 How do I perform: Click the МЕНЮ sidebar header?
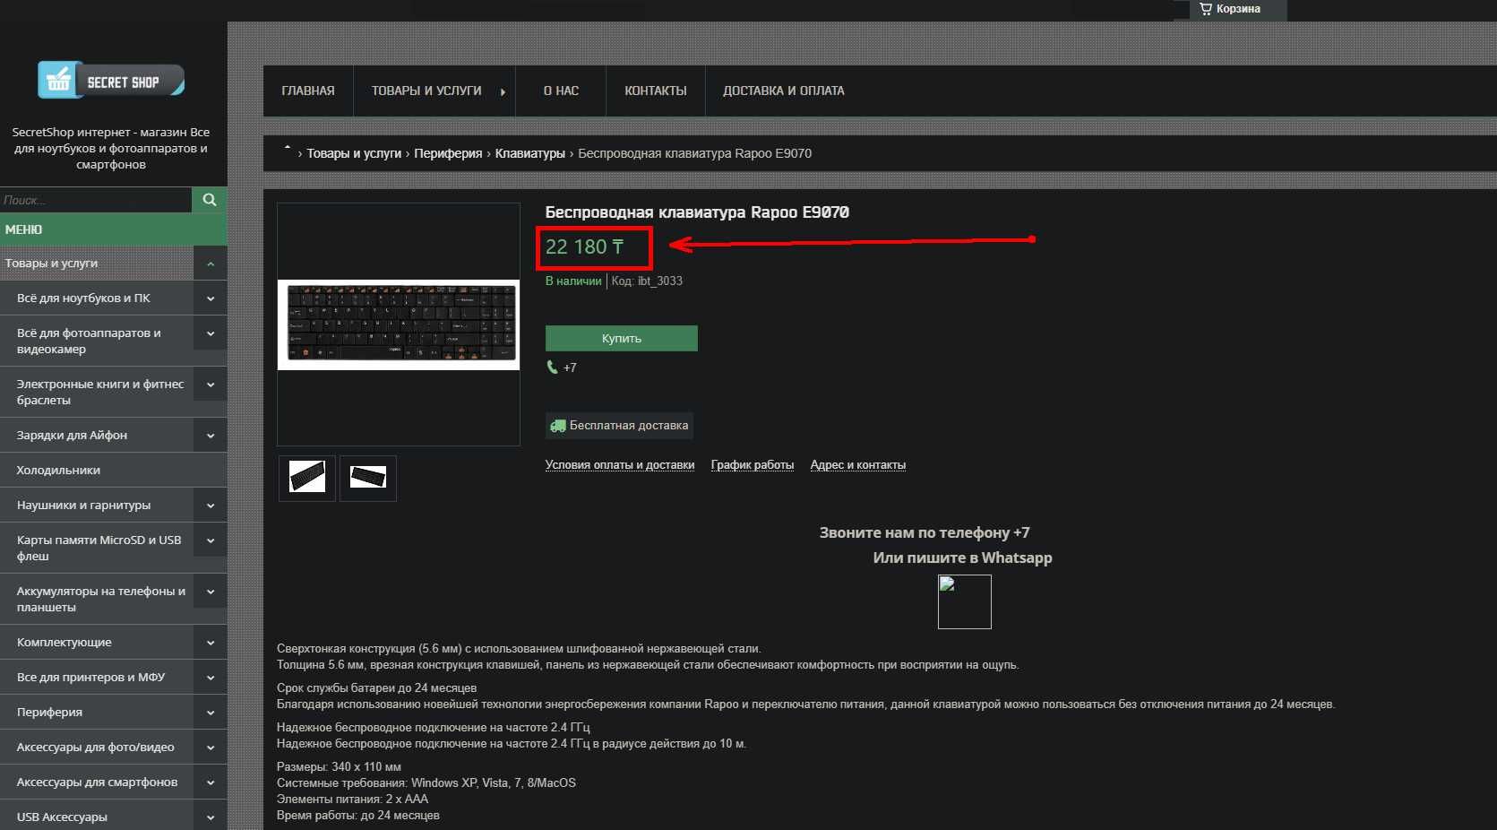tap(113, 229)
